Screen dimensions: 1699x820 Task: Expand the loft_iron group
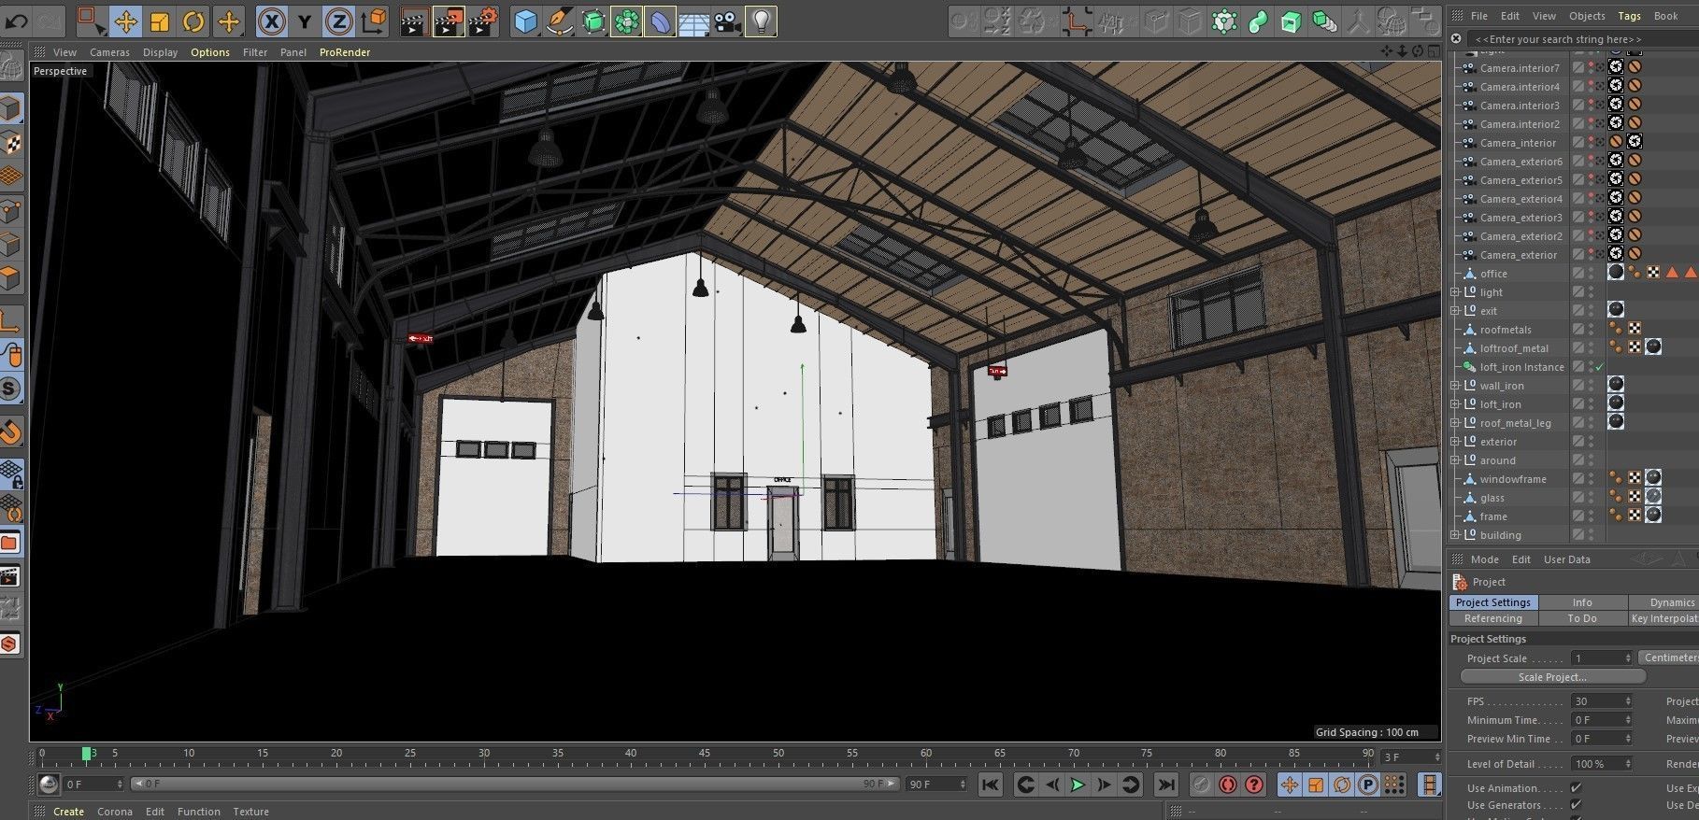(x=1454, y=404)
